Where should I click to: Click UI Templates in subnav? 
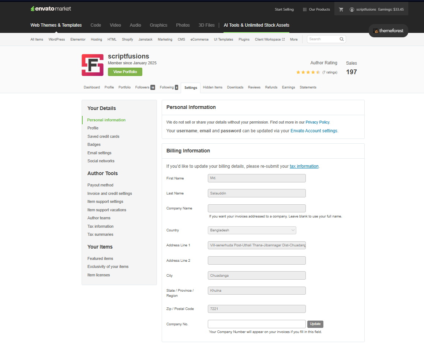[224, 39]
